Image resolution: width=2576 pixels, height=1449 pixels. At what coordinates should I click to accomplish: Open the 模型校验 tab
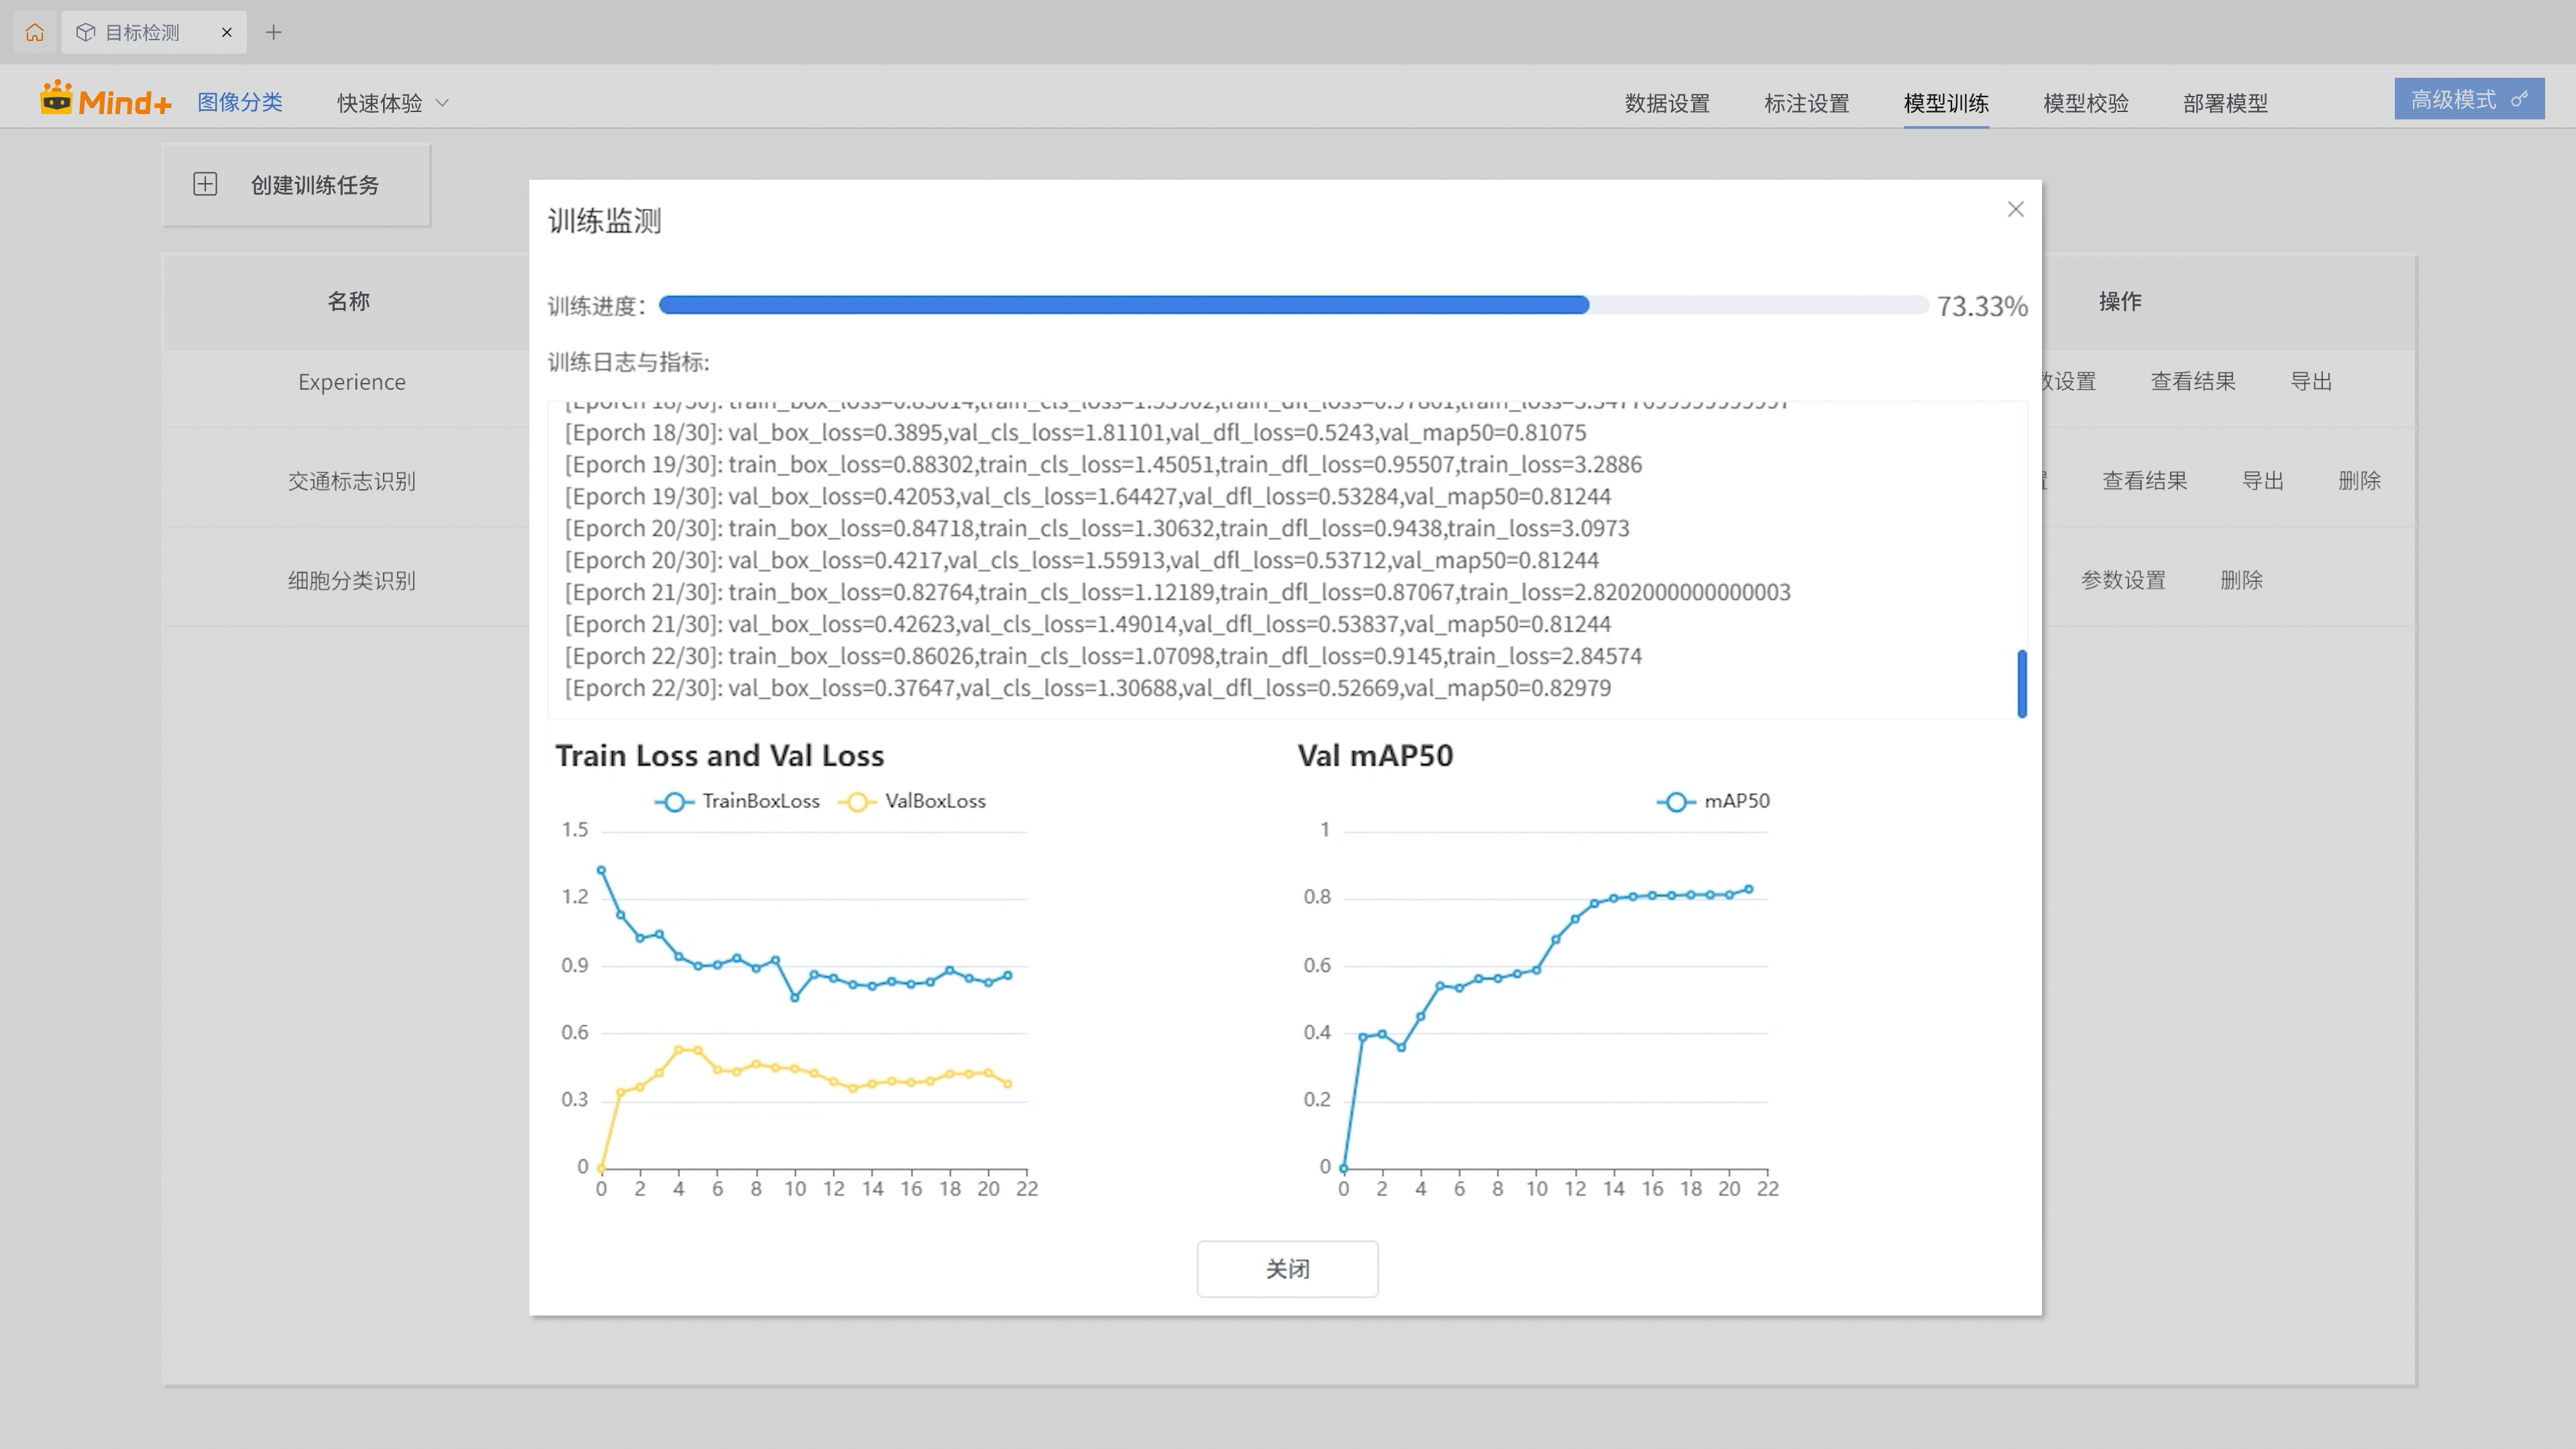[2085, 103]
